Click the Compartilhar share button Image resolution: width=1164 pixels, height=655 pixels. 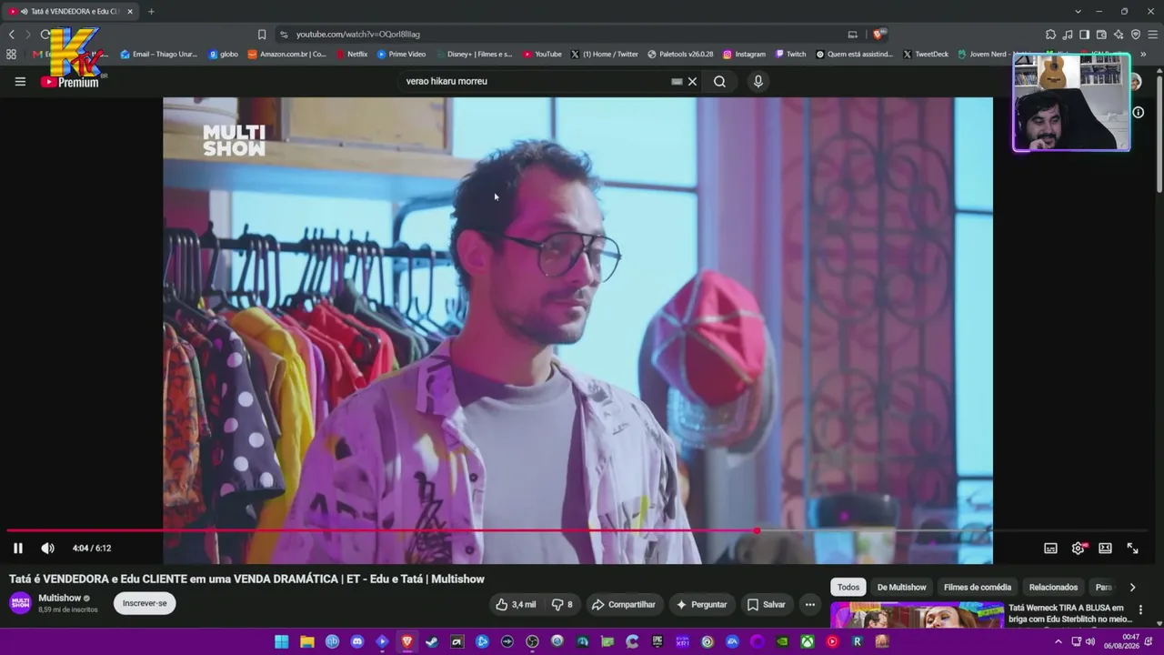tap(623, 604)
